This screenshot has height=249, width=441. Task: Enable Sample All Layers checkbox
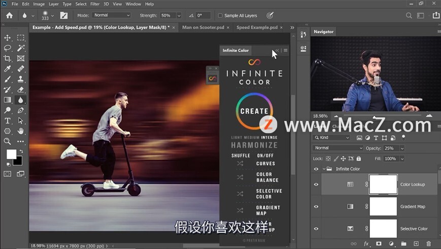220,15
